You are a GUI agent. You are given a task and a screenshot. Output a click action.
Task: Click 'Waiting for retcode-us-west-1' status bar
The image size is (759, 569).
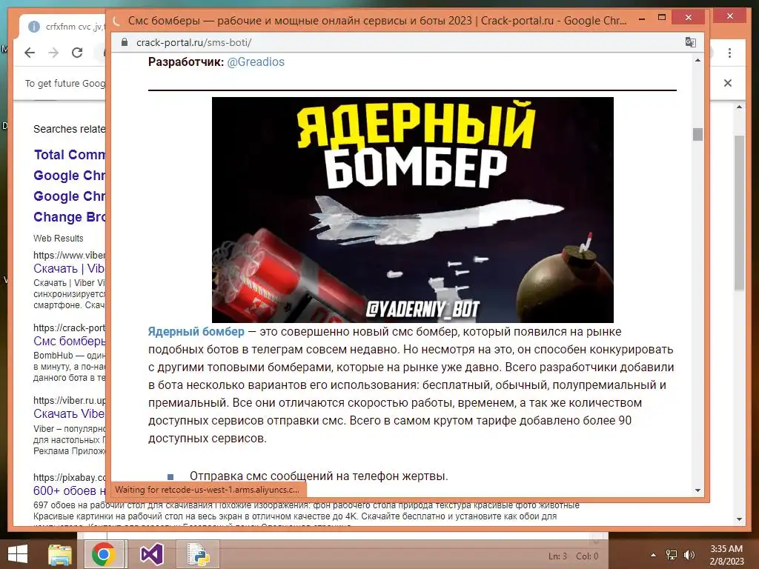208,489
